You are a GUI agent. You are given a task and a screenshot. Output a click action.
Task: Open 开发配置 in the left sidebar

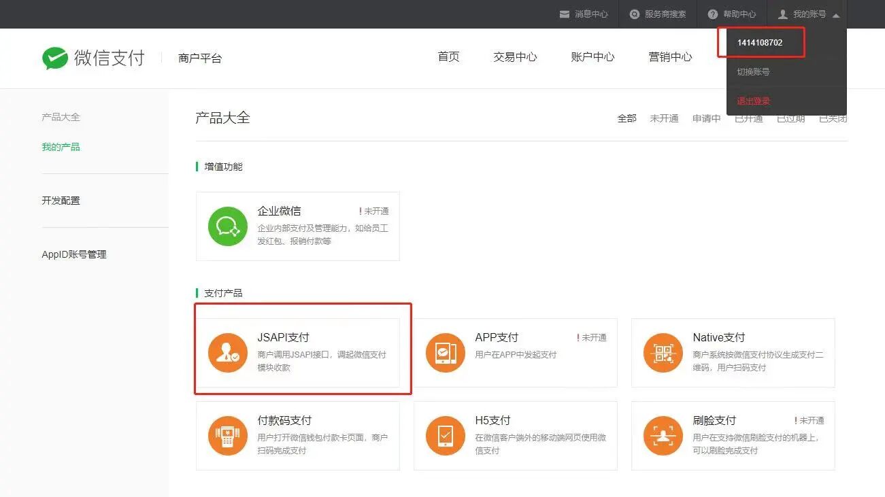(61, 201)
